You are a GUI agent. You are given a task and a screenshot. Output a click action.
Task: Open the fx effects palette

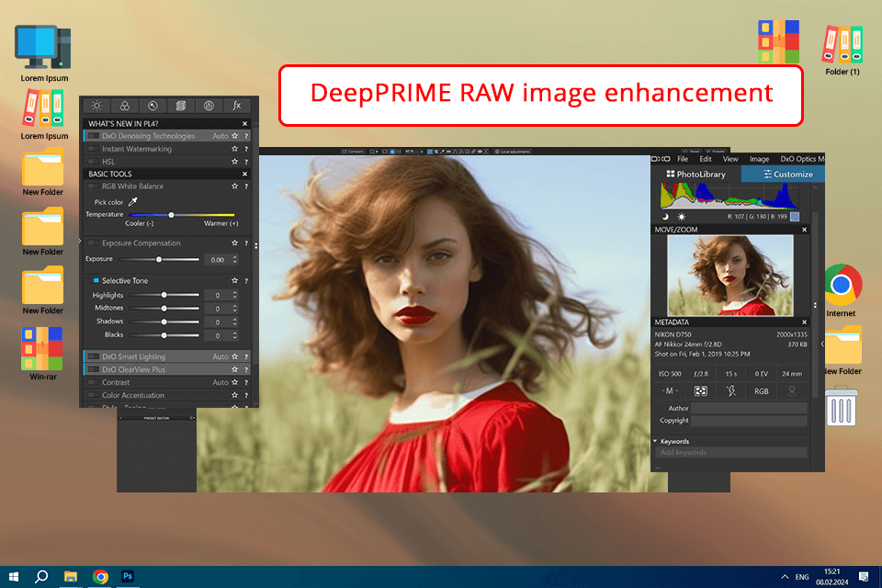(x=237, y=106)
